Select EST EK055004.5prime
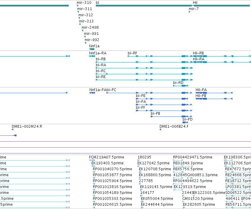 (157, 199)
